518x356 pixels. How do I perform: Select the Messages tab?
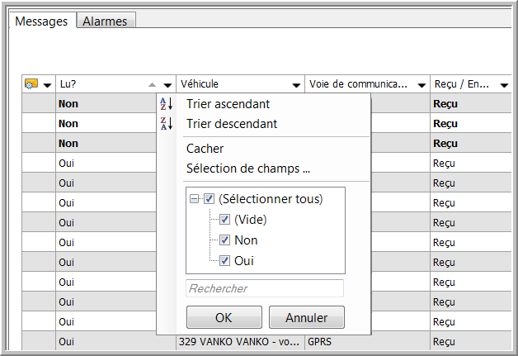point(42,21)
